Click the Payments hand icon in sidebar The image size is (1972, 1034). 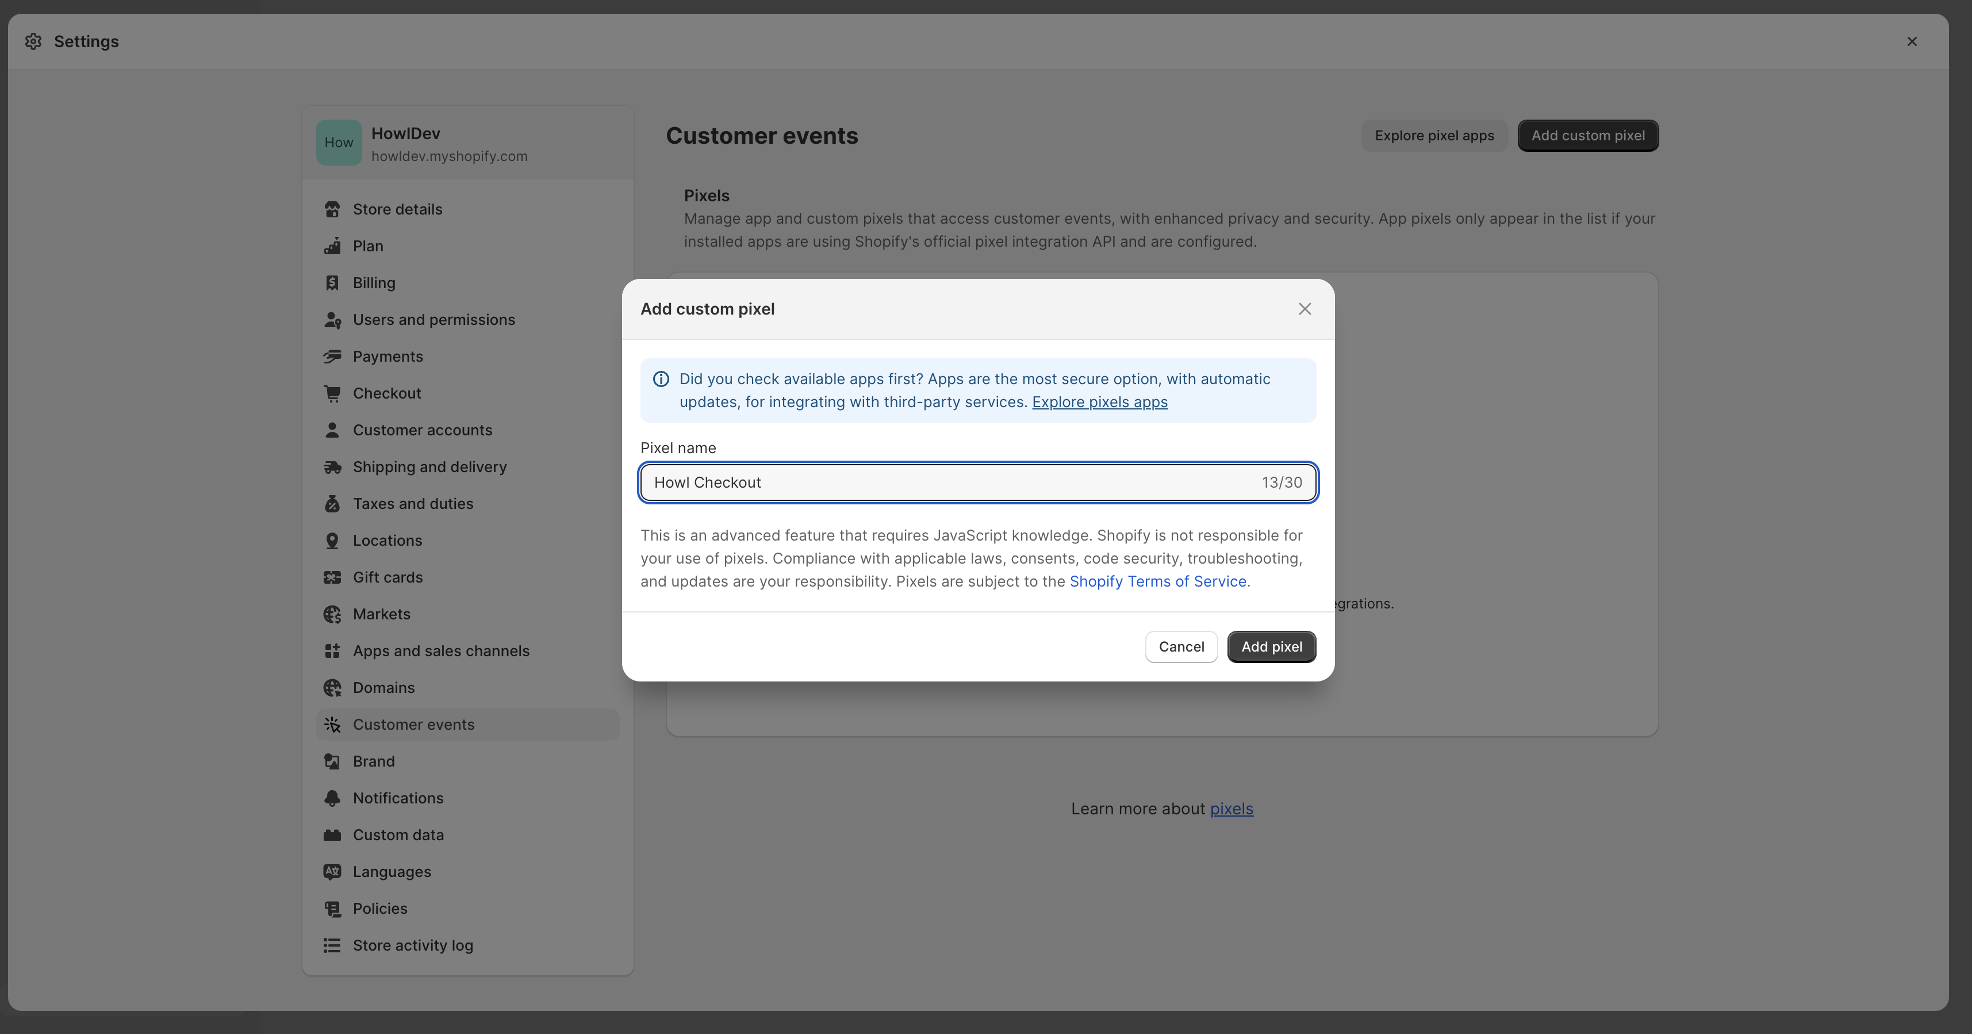(332, 356)
